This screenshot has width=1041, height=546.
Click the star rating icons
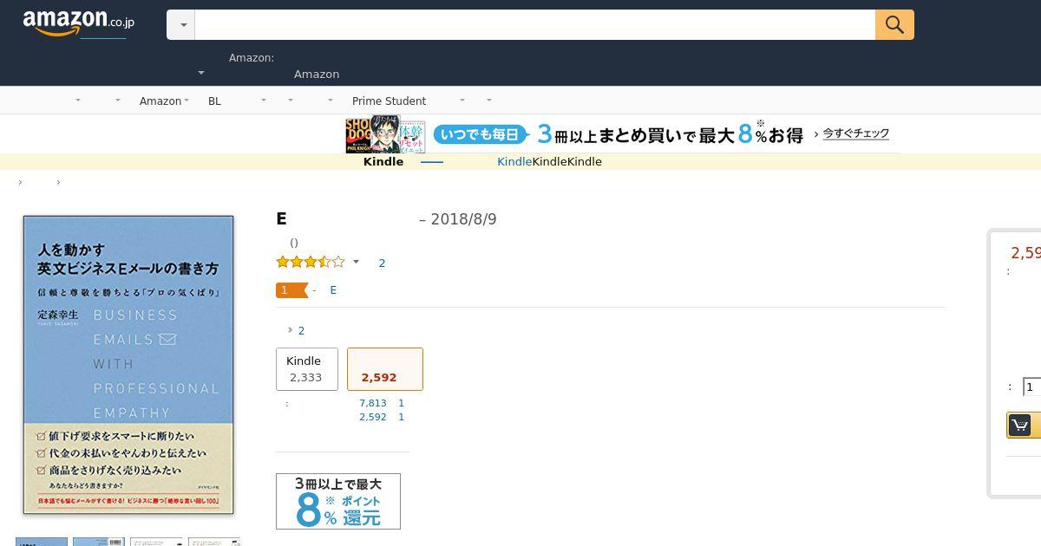point(310,262)
